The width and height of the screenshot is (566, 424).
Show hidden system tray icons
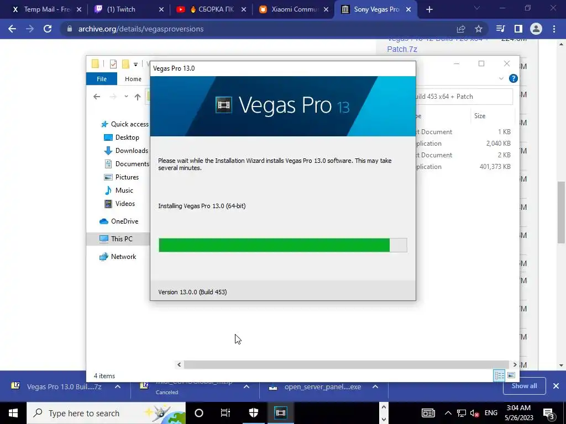(448, 413)
